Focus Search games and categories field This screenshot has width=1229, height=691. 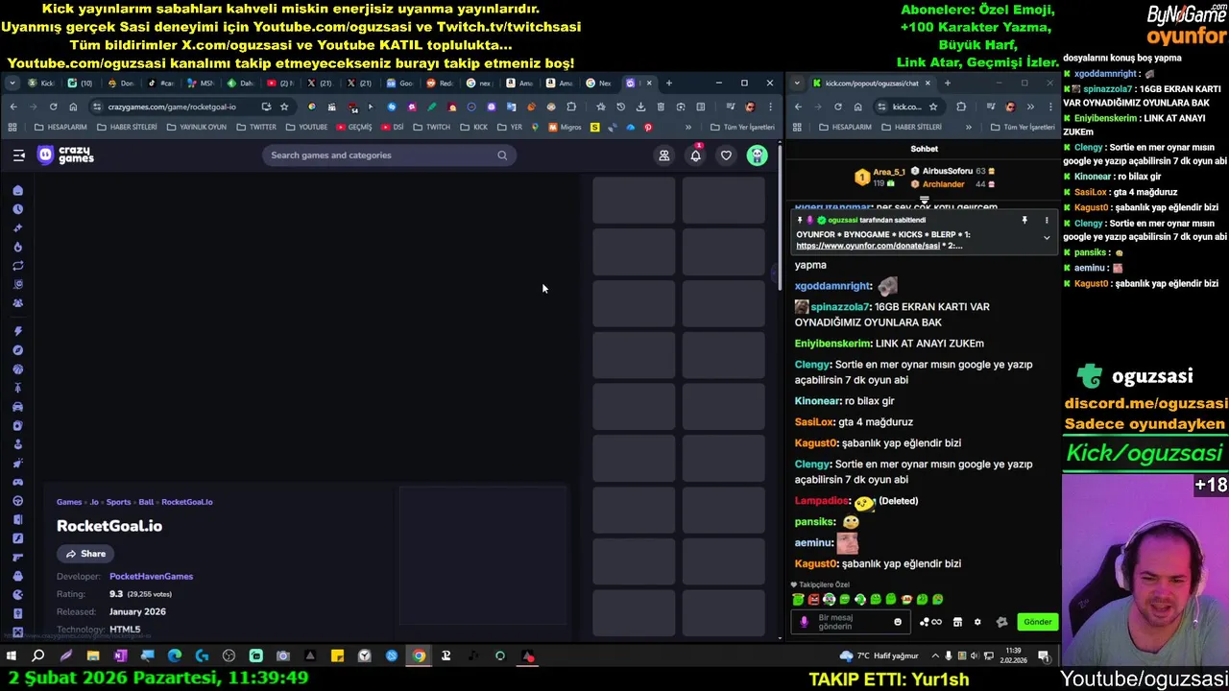point(389,155)
